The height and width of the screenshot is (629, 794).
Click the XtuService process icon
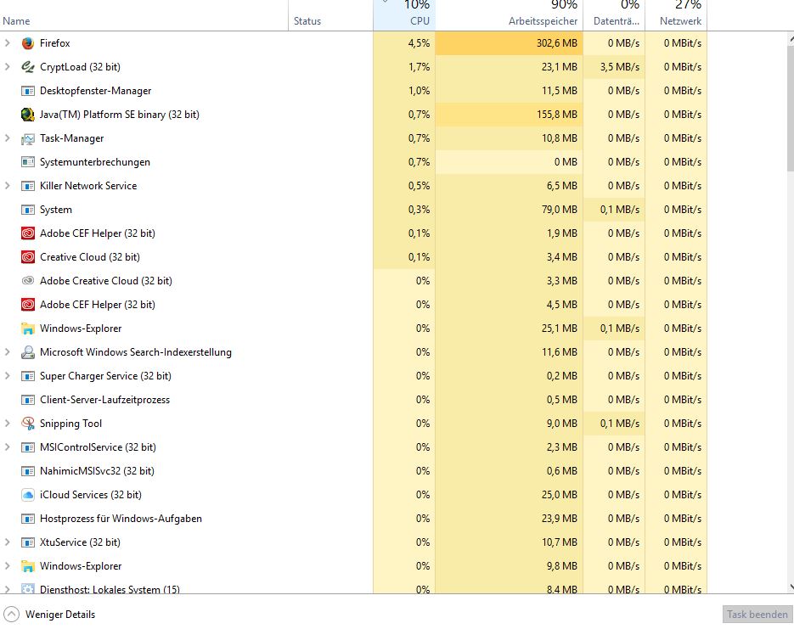point(28,543)
